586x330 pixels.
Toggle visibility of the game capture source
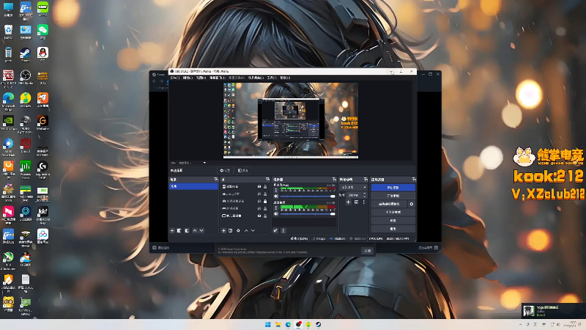tap(259, 208)
